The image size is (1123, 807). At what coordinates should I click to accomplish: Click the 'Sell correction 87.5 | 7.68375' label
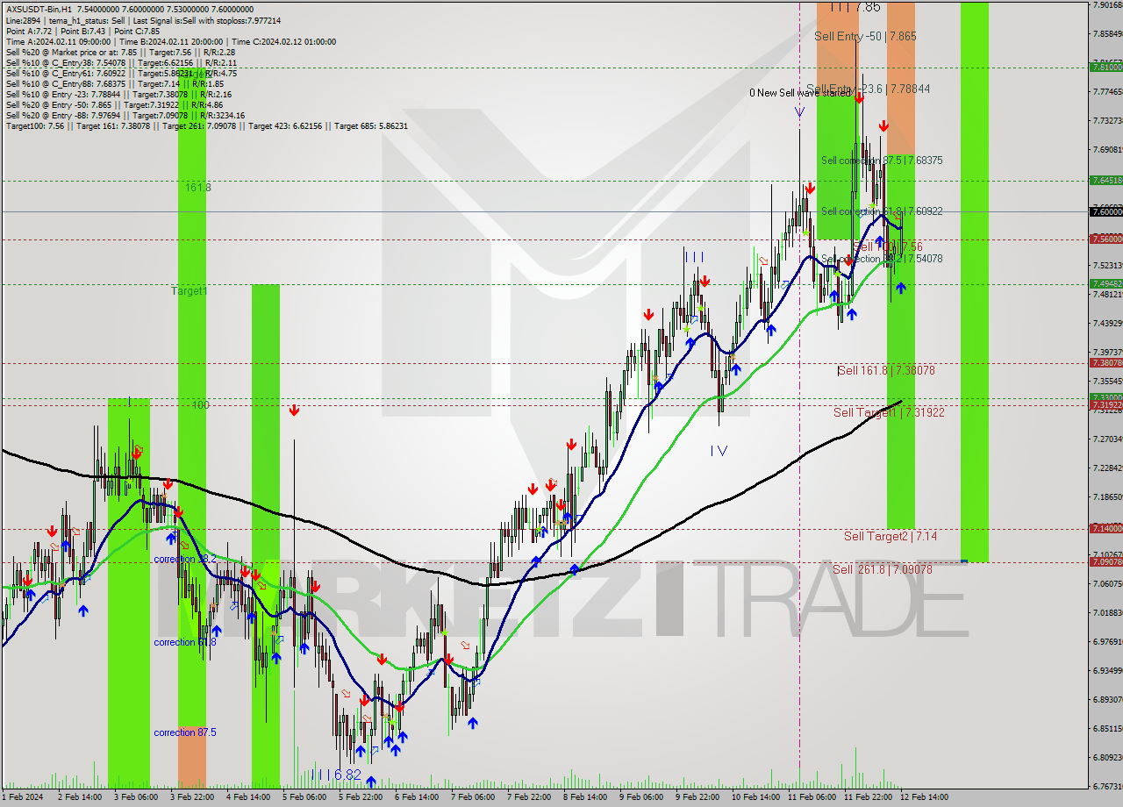coord(882,161)
